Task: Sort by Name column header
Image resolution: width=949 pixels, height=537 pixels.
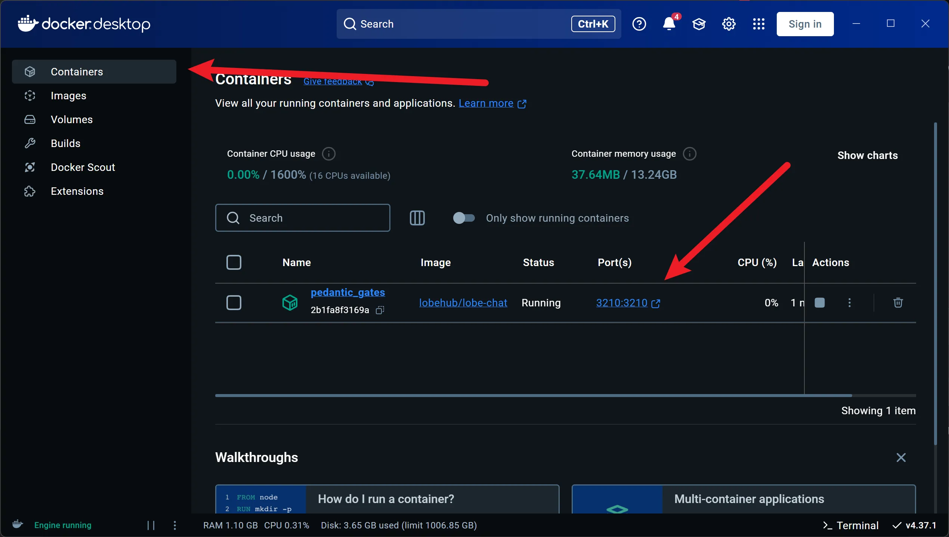Action: pyautogui.click(x=297, y=262)
